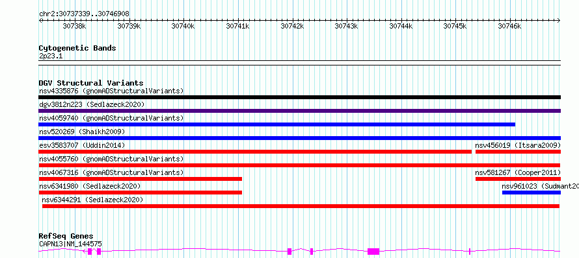Click the large CAPN13 exon near 30743.5k
The height and width of the screenshot is (258, 579).
pos(373,252)
